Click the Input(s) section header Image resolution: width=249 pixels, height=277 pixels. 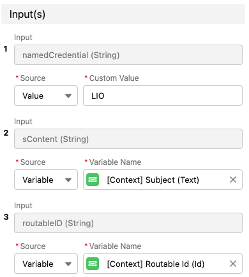click(123, 14)
